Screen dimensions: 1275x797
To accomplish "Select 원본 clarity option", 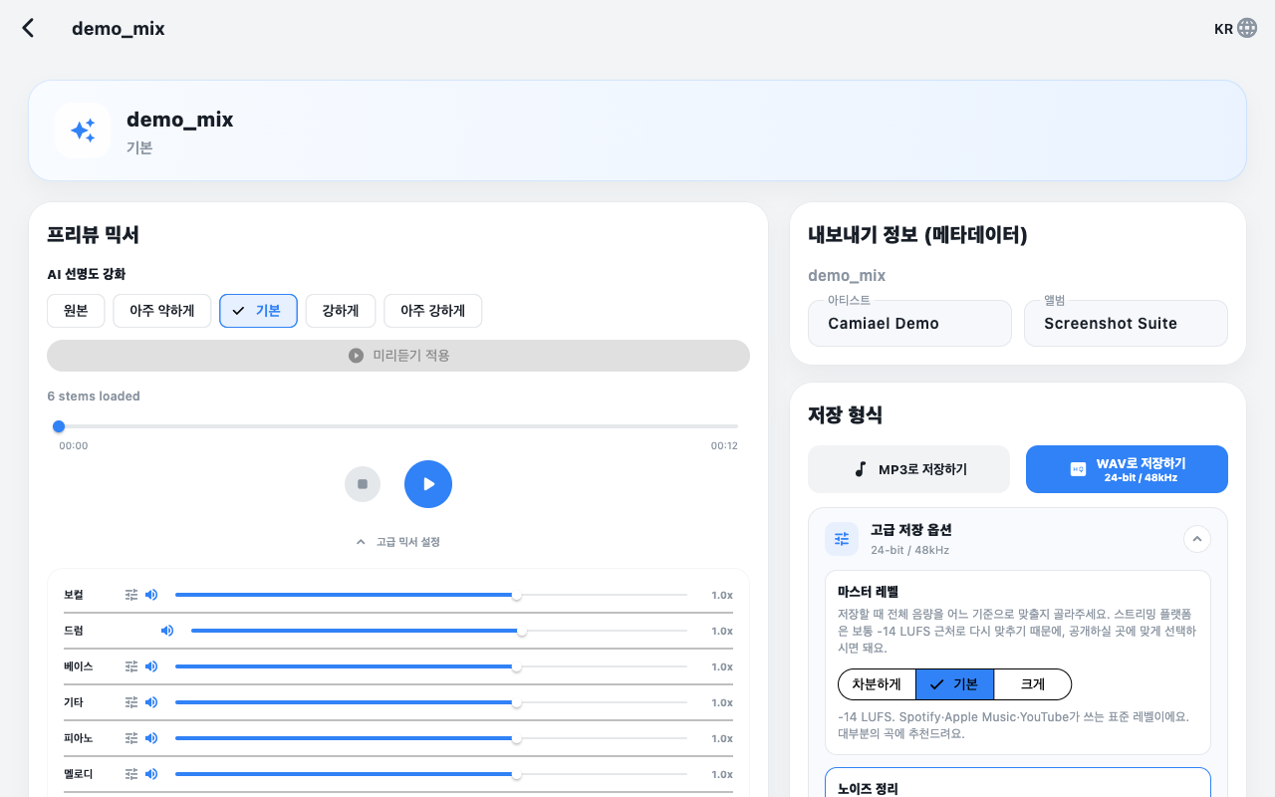I will click(76, 311).
